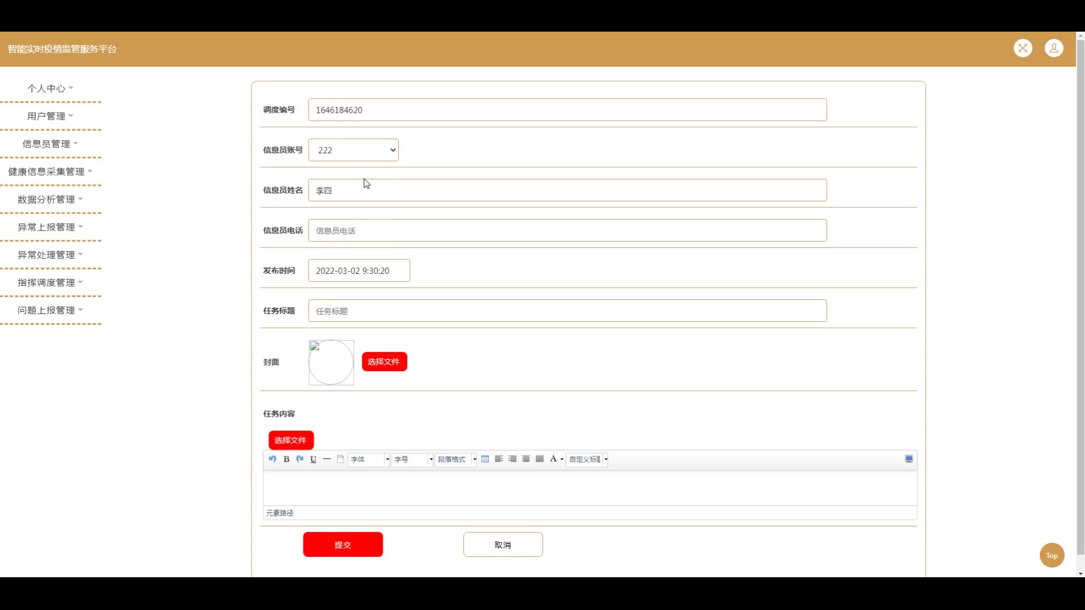Screen dimensions: 1085x610
Task: Expand the 指挥调度管理 sidebar menu
Action: pyautogui.click(x=50, y=282)
